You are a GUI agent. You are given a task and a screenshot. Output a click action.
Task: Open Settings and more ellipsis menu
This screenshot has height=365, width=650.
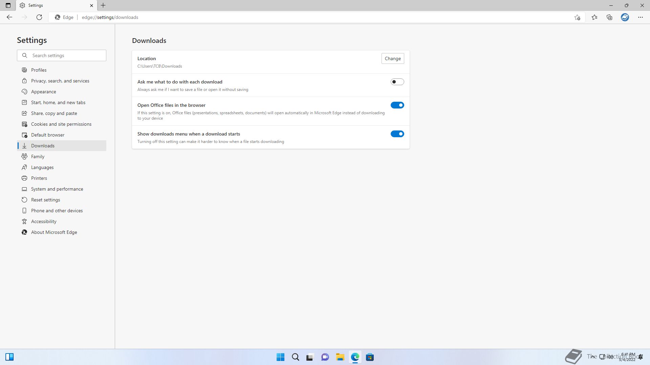[x=641, y=17]
